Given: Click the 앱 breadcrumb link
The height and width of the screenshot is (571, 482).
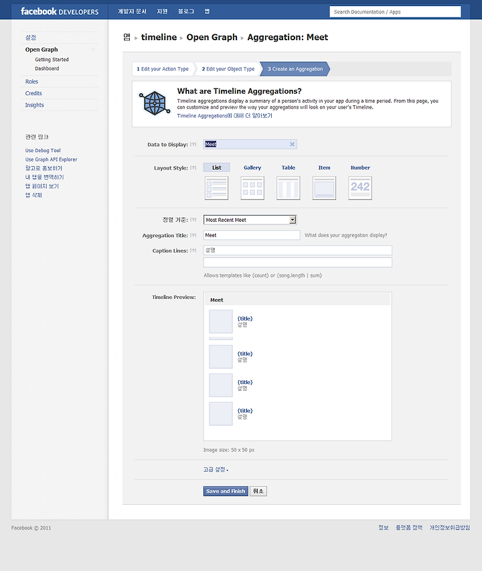Looking at the screenshot, I should pos(127,37).
